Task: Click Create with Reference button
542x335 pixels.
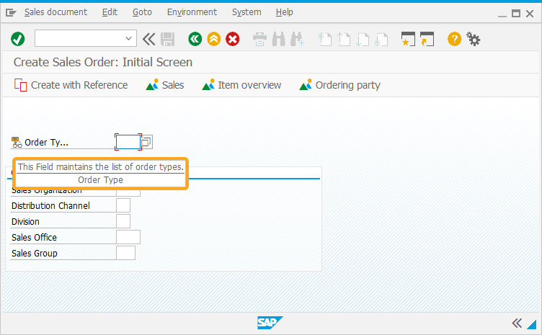Action: [71, 85]
